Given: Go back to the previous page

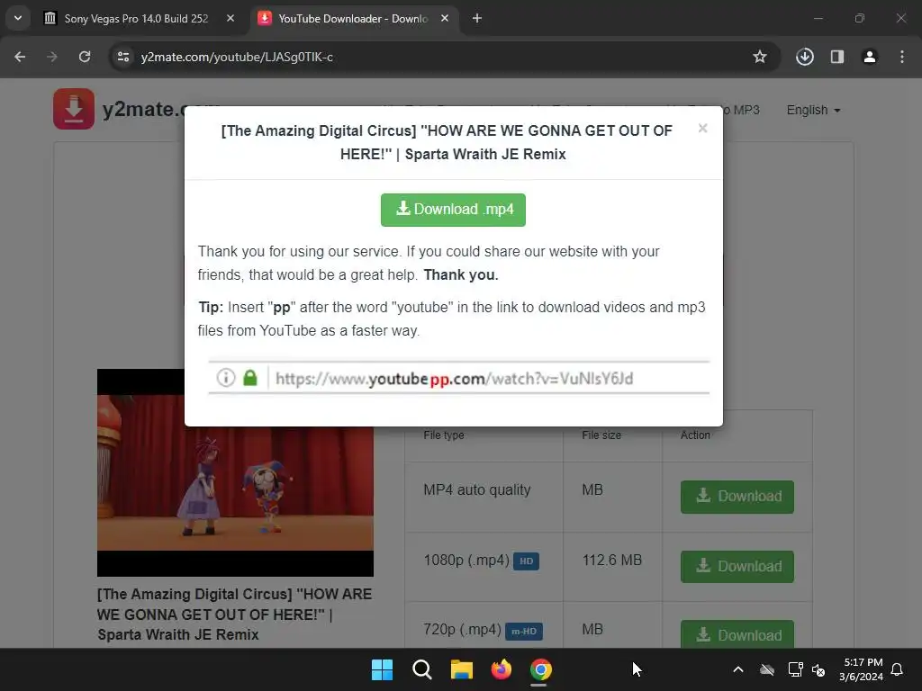Looking at the screenshot, I should 20,57.
